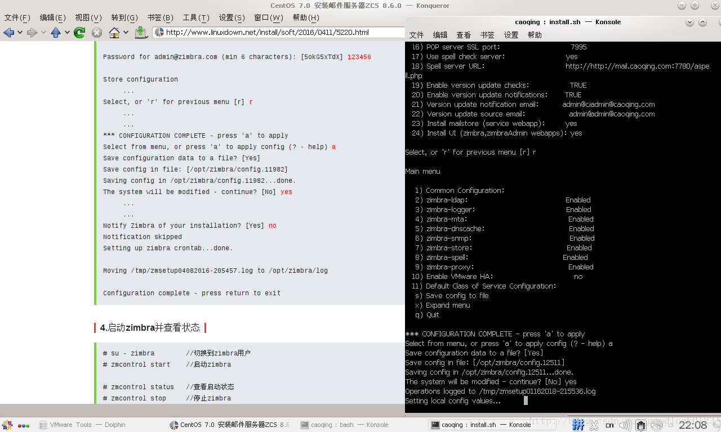Click the 4.启动zimbra并查看状态 heading
Image resolution: width=721 pixels, height=432 pixels.
point(150,327)
